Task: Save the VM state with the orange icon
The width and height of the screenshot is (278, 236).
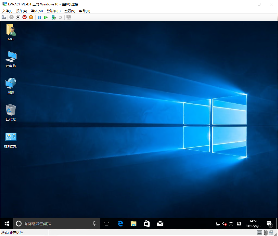Action: pos(31,17)
